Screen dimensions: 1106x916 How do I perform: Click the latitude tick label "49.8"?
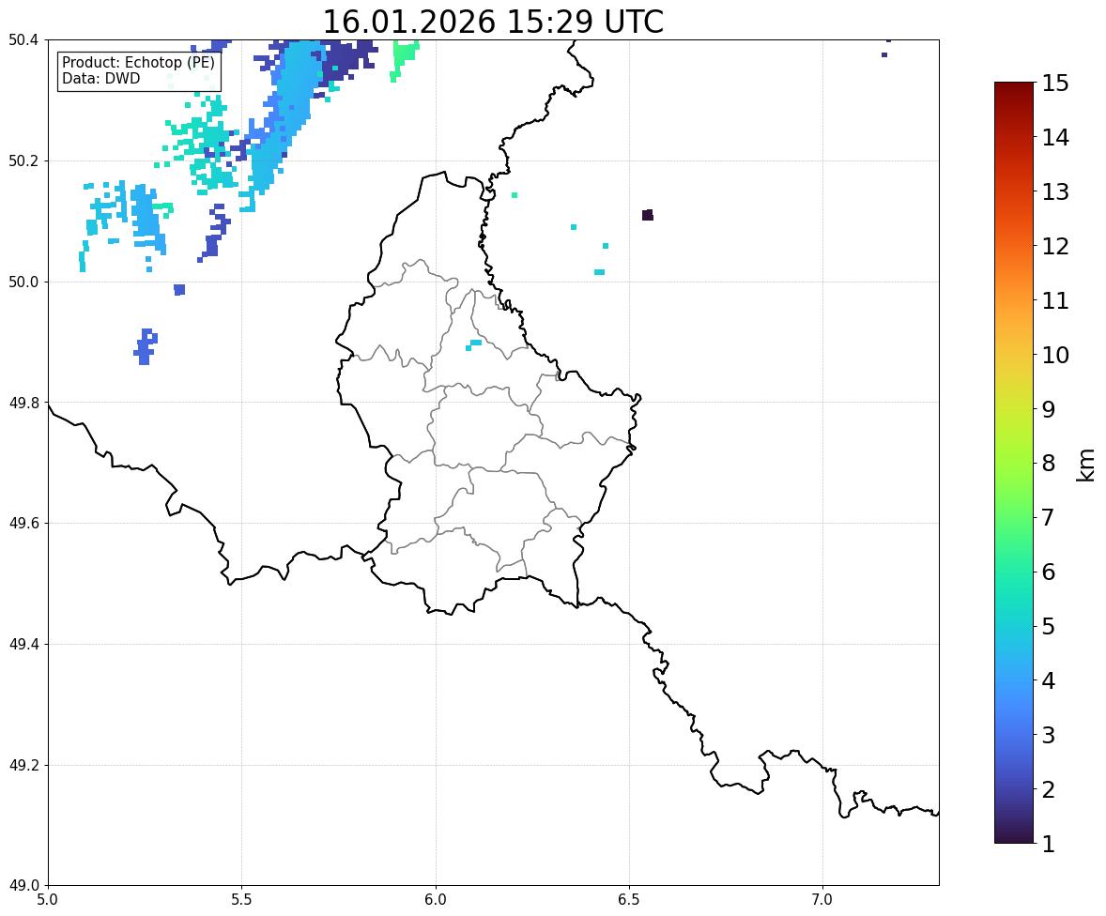coord(23,403)
